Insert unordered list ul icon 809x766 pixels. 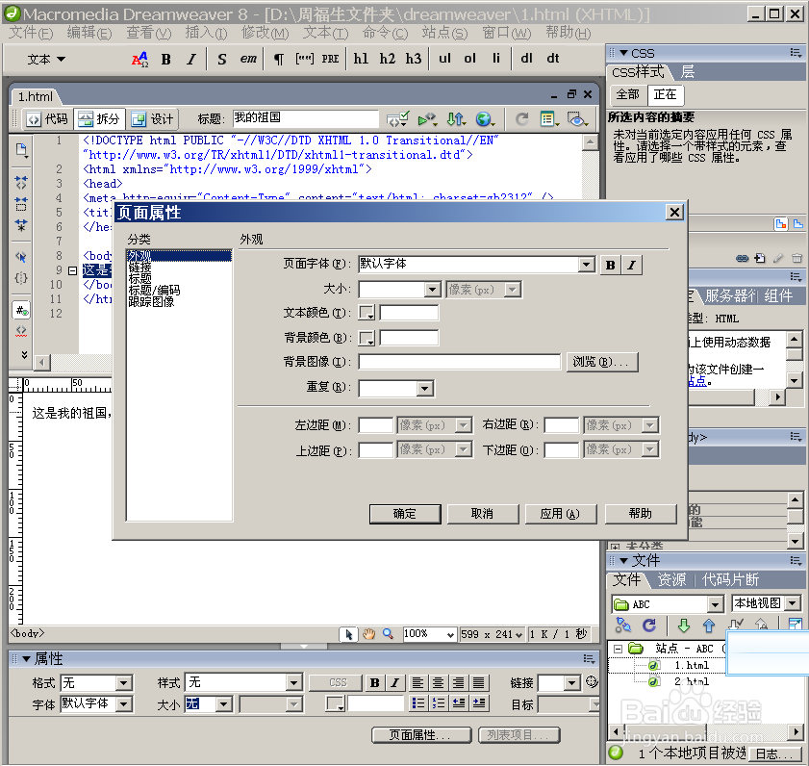(x=444, y=59)
